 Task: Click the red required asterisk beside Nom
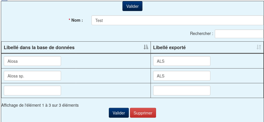click(69, 20)
